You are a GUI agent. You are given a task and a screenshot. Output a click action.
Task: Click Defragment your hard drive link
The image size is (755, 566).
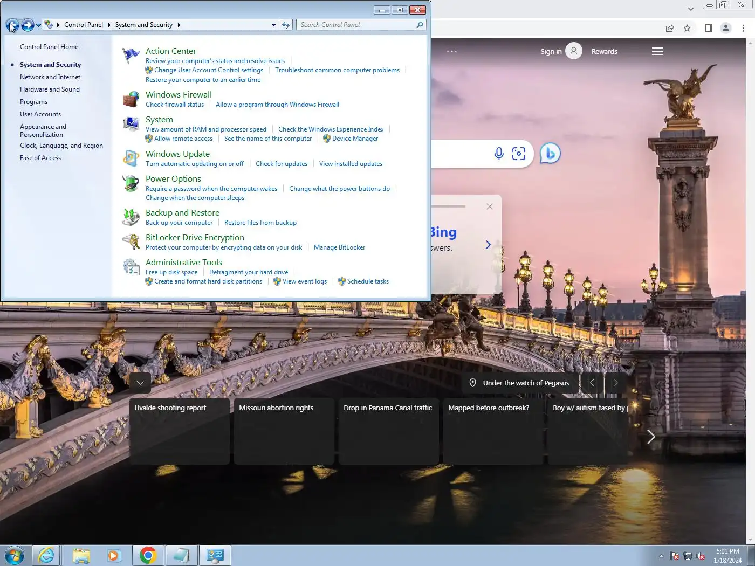point(249,272)
